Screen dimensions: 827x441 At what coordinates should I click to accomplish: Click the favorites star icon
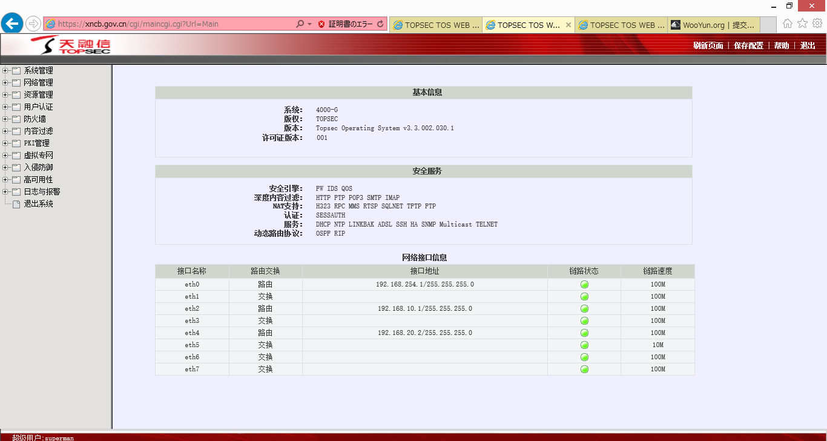coord(802,24)
